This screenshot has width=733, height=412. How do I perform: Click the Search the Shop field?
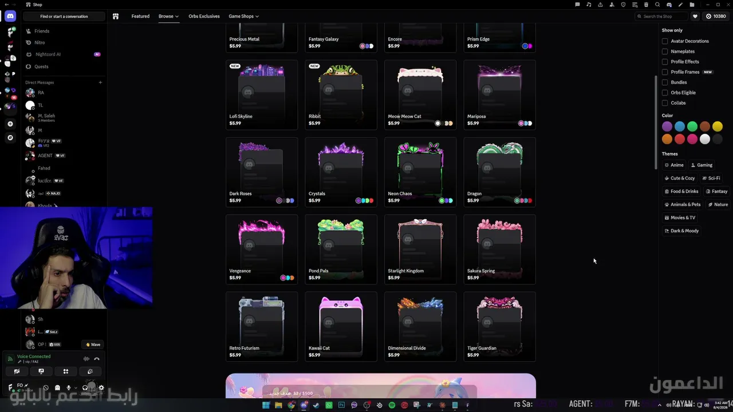[x=661, y=17]
